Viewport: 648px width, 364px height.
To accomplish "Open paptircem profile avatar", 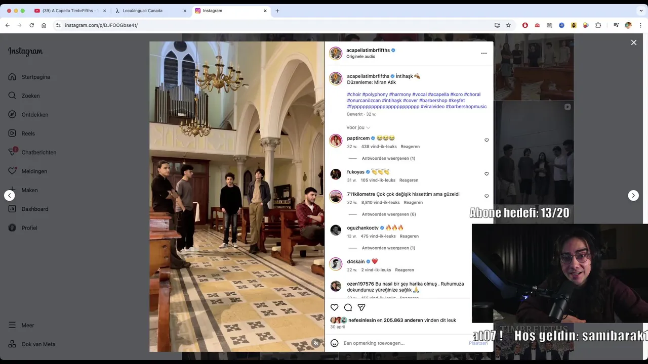I will click(x=336, y=141).
